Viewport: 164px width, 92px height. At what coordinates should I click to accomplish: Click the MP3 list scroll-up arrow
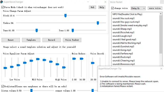coord(161,14)
